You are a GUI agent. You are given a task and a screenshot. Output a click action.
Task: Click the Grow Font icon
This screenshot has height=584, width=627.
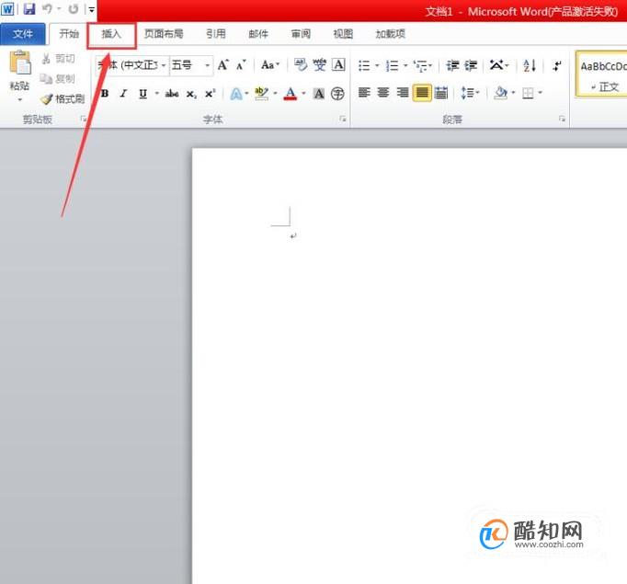click(223, 64)
